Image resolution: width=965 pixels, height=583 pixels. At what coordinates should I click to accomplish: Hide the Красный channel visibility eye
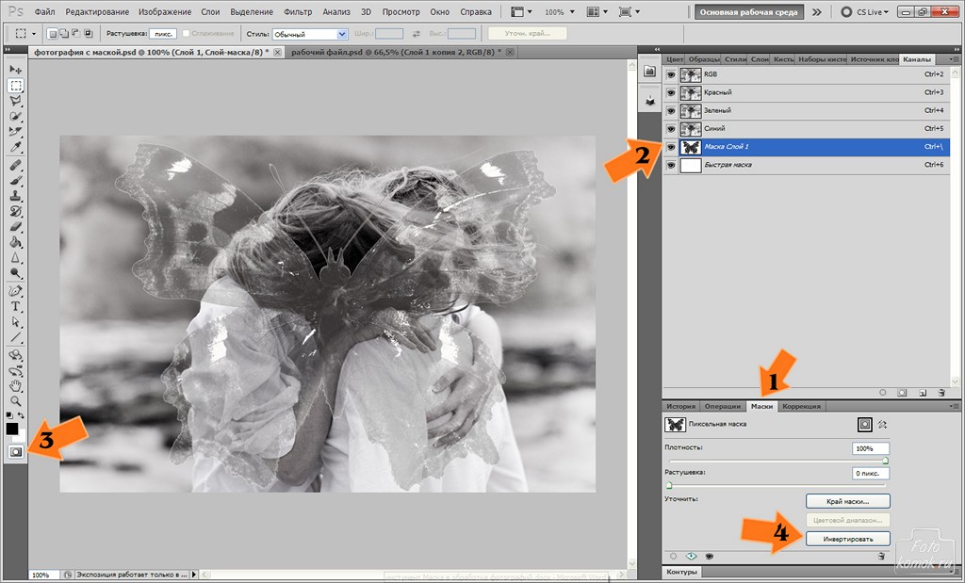pyautogui.click(x=671, y=92)
